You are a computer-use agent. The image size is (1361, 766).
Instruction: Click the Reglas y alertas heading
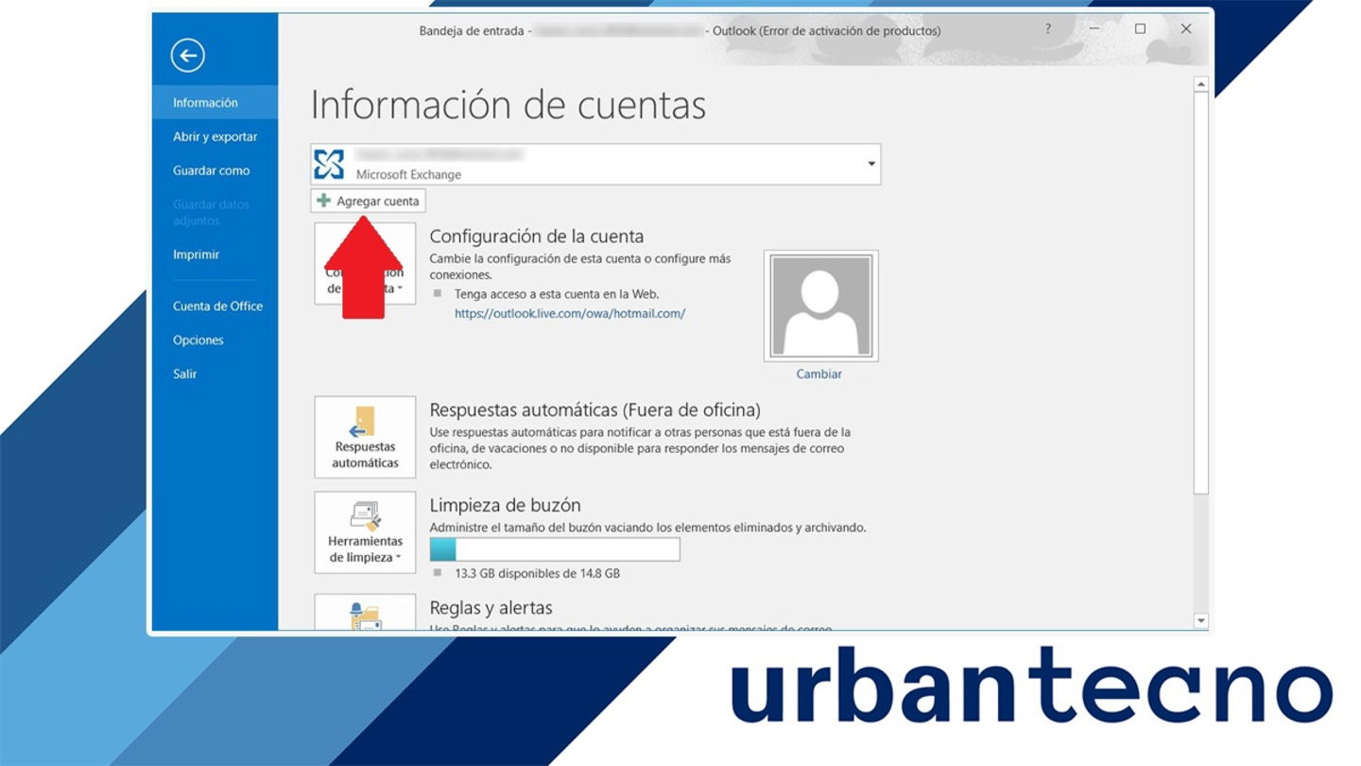point(491,607)
